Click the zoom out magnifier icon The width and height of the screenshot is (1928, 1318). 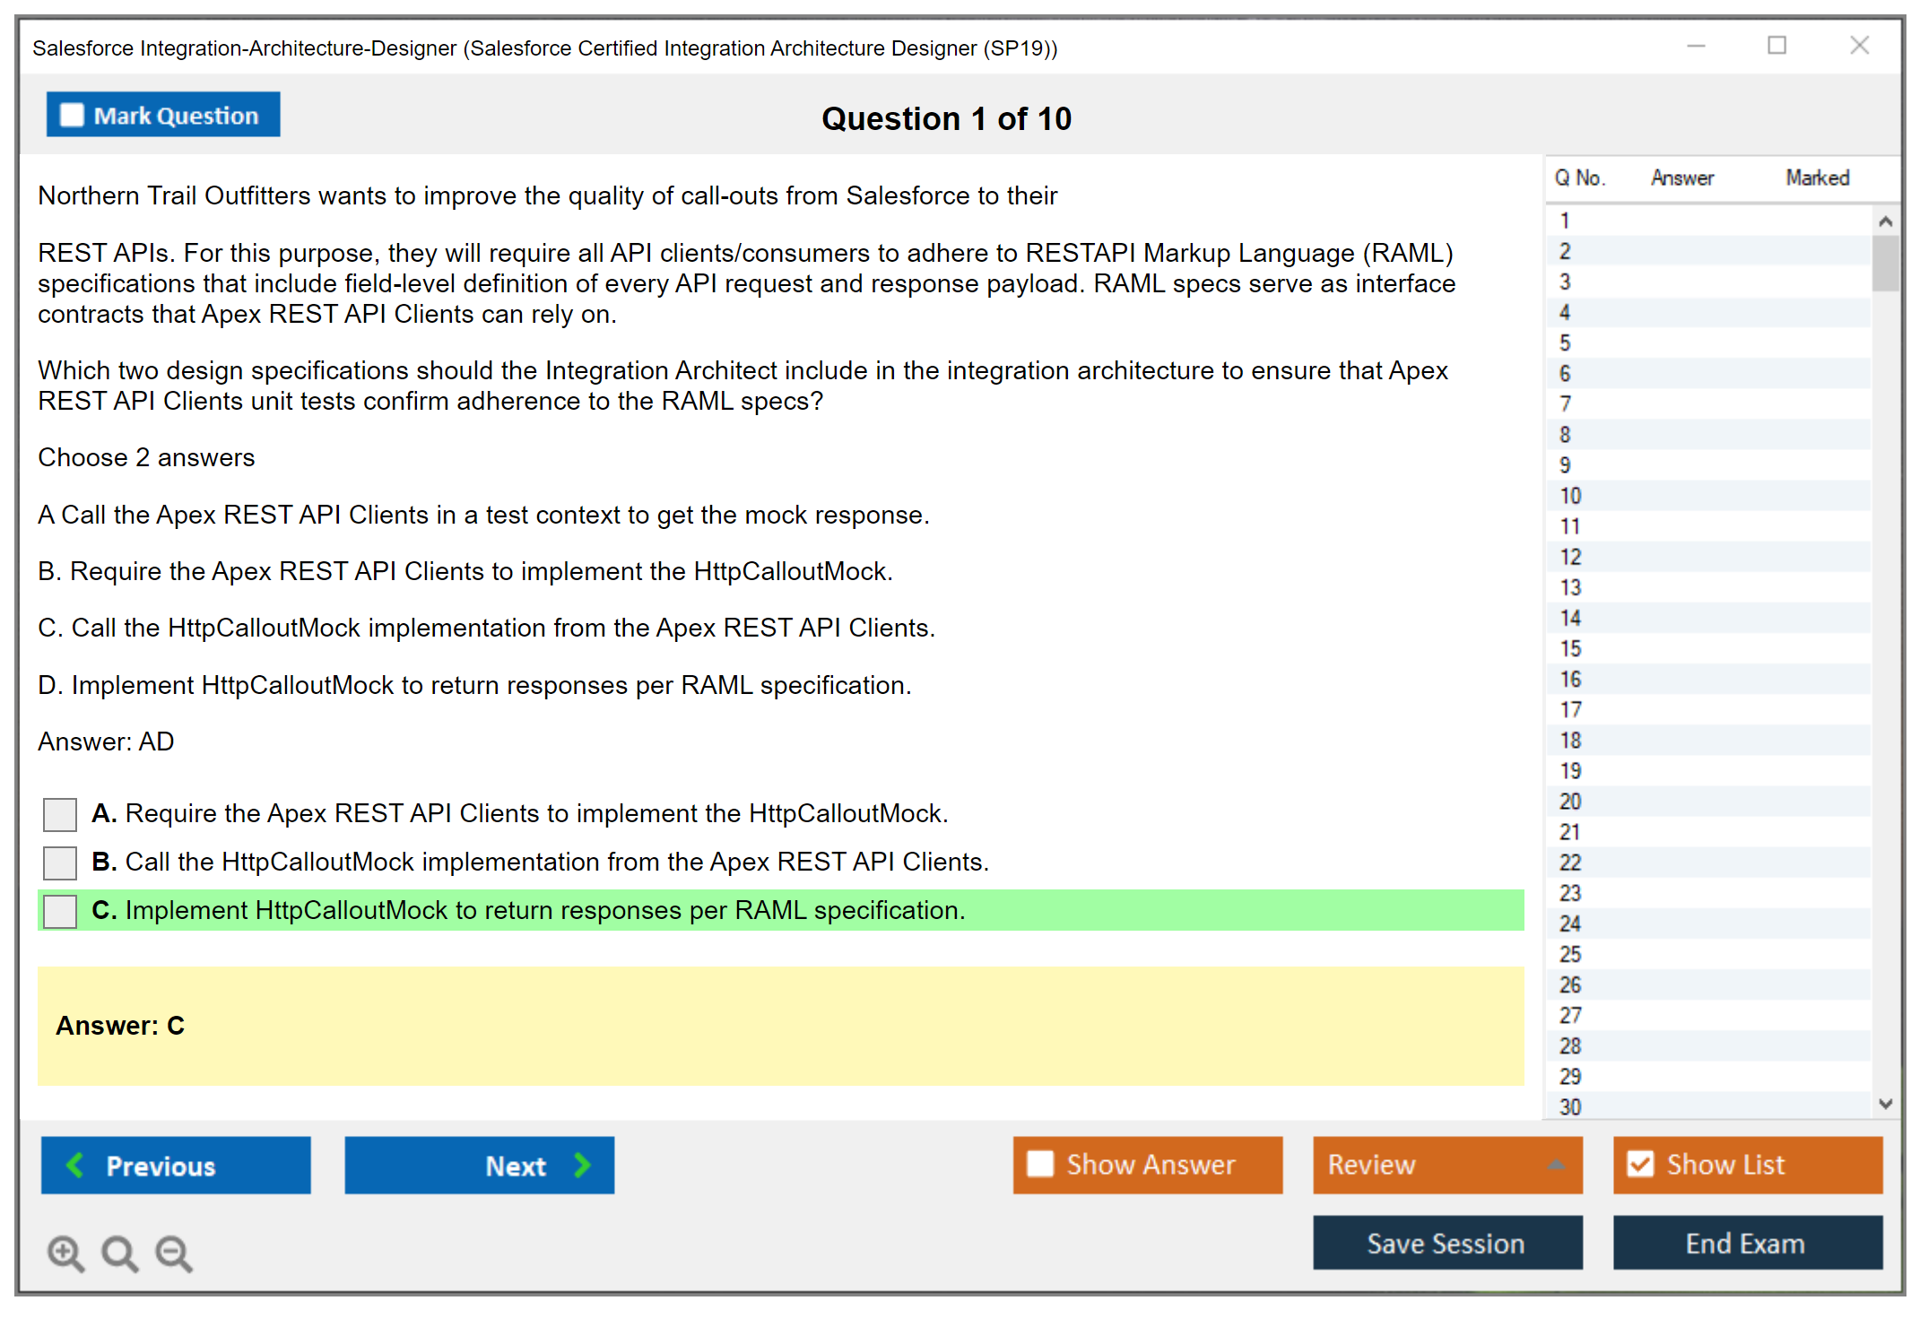[x=173, y=1253]
